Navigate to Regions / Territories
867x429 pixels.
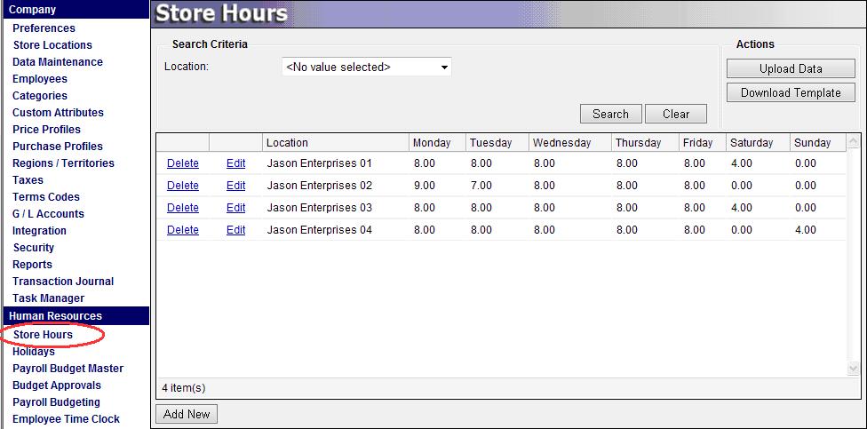pyautogui.click(x=63, y=163)
